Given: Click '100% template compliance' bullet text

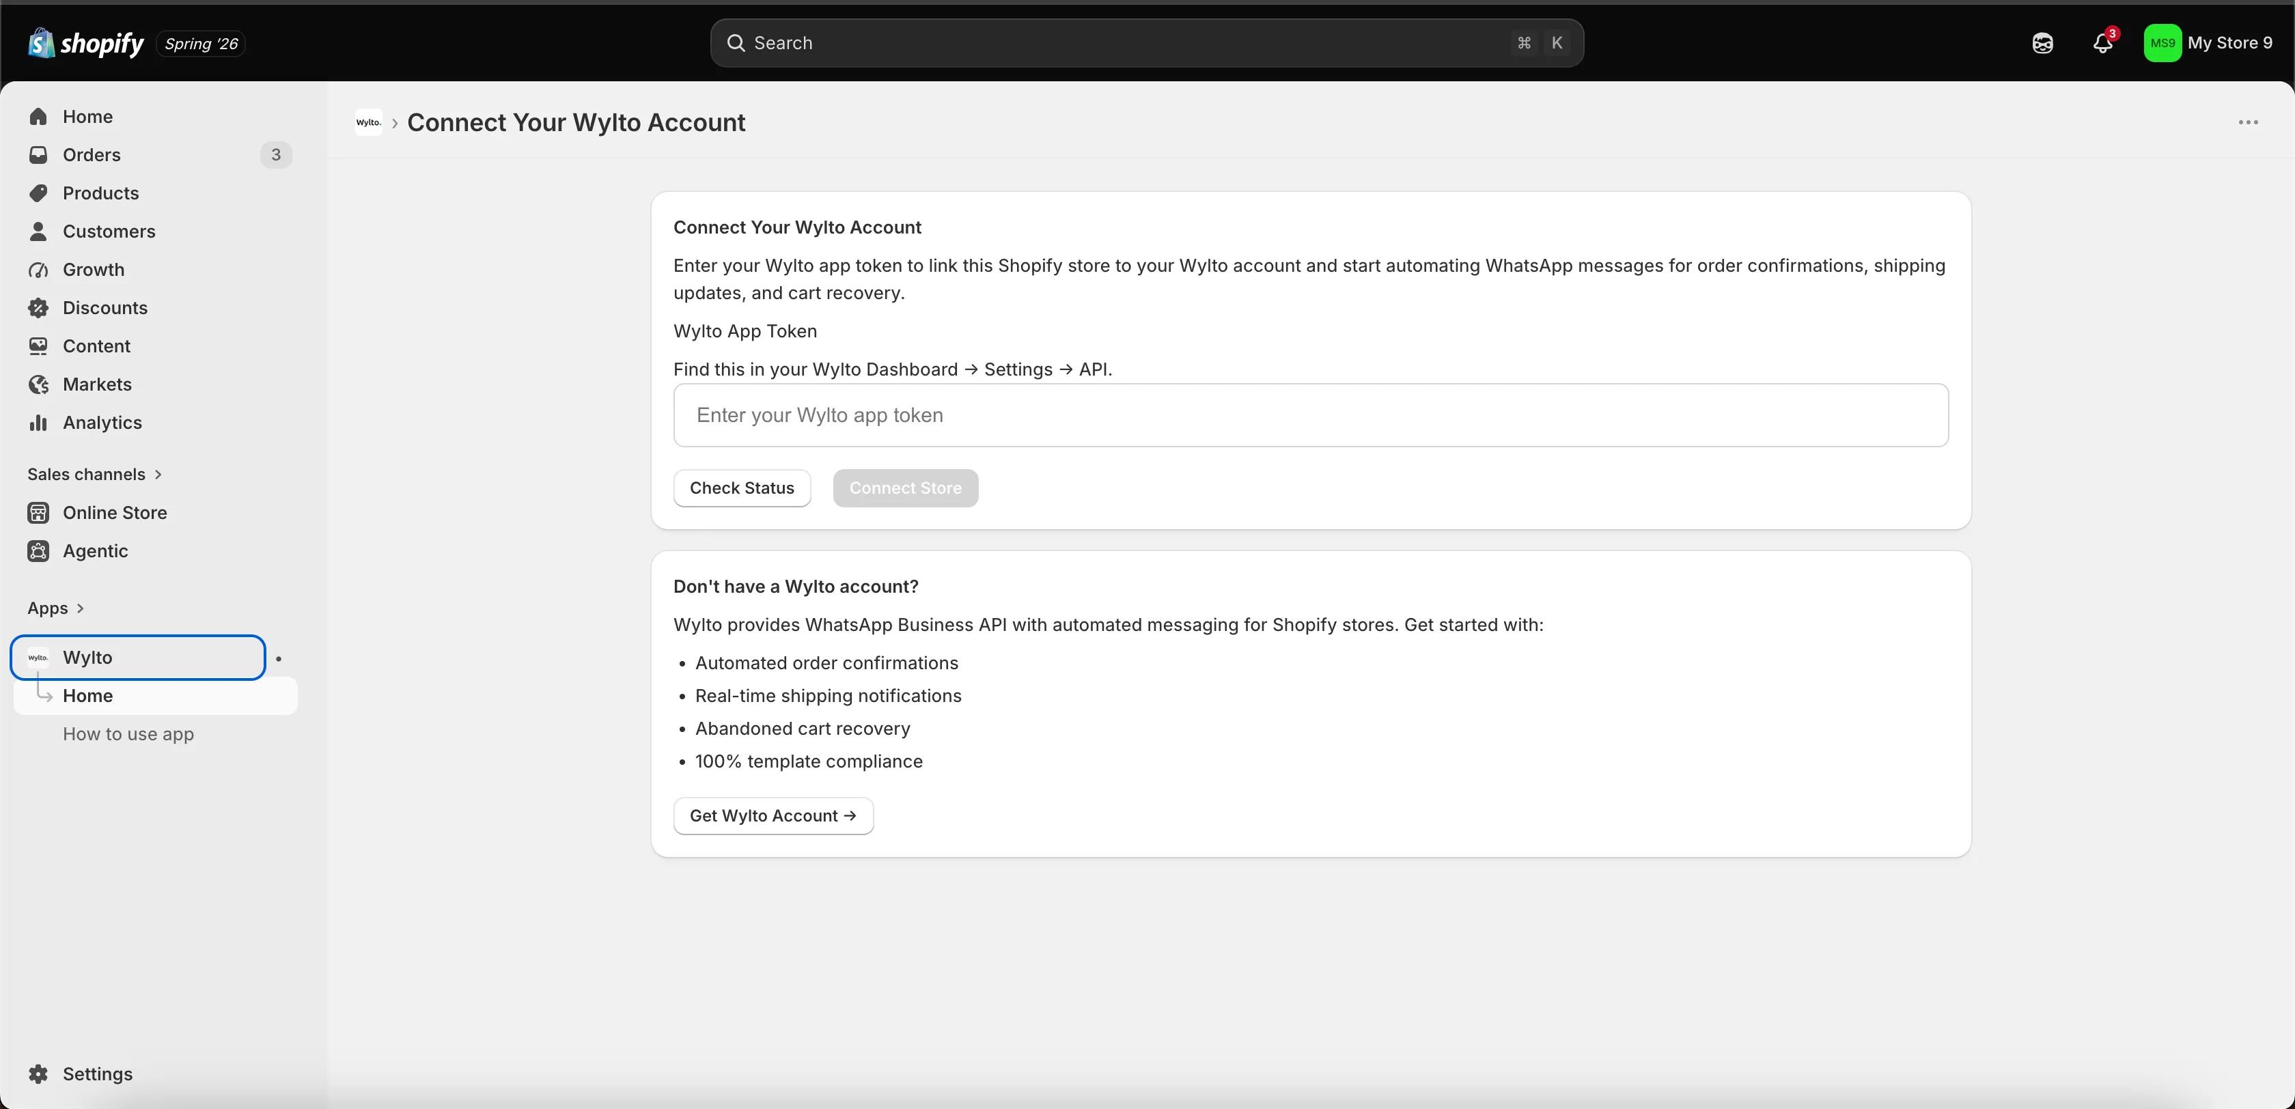Looking at the screenshot, I should click(x=809, y=761).
